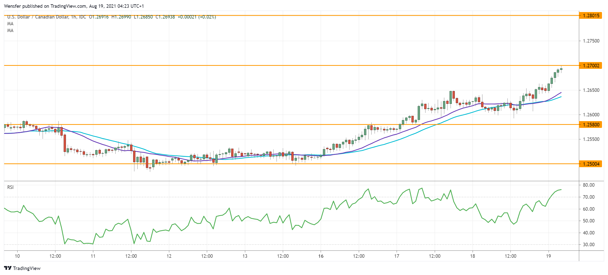Click the RSI indicator label
Viewport: 608px width, 275px height.
coord(10,187)
